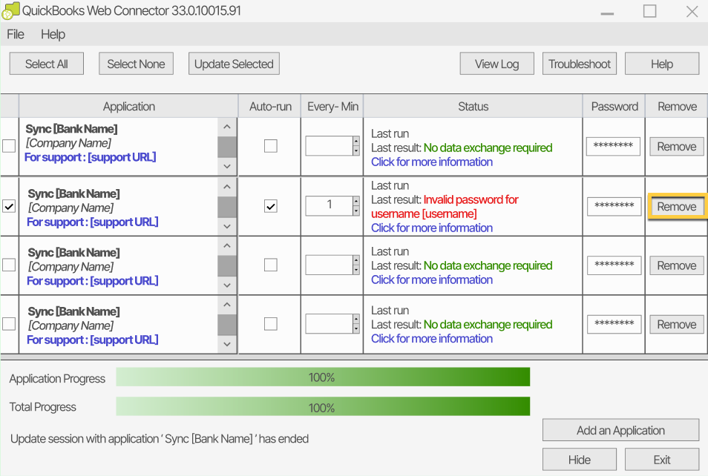The width and height of the screenshot is (708, 476).
Task: Click the Total Progress bar
Action: click(x=323, y=407)
